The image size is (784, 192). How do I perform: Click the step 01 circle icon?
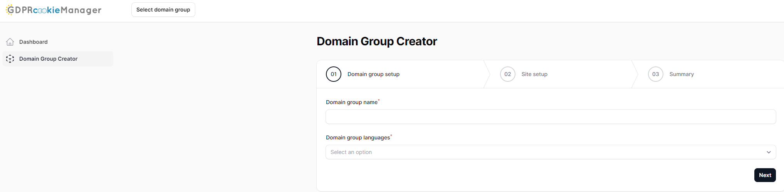(x=334, y=74)
